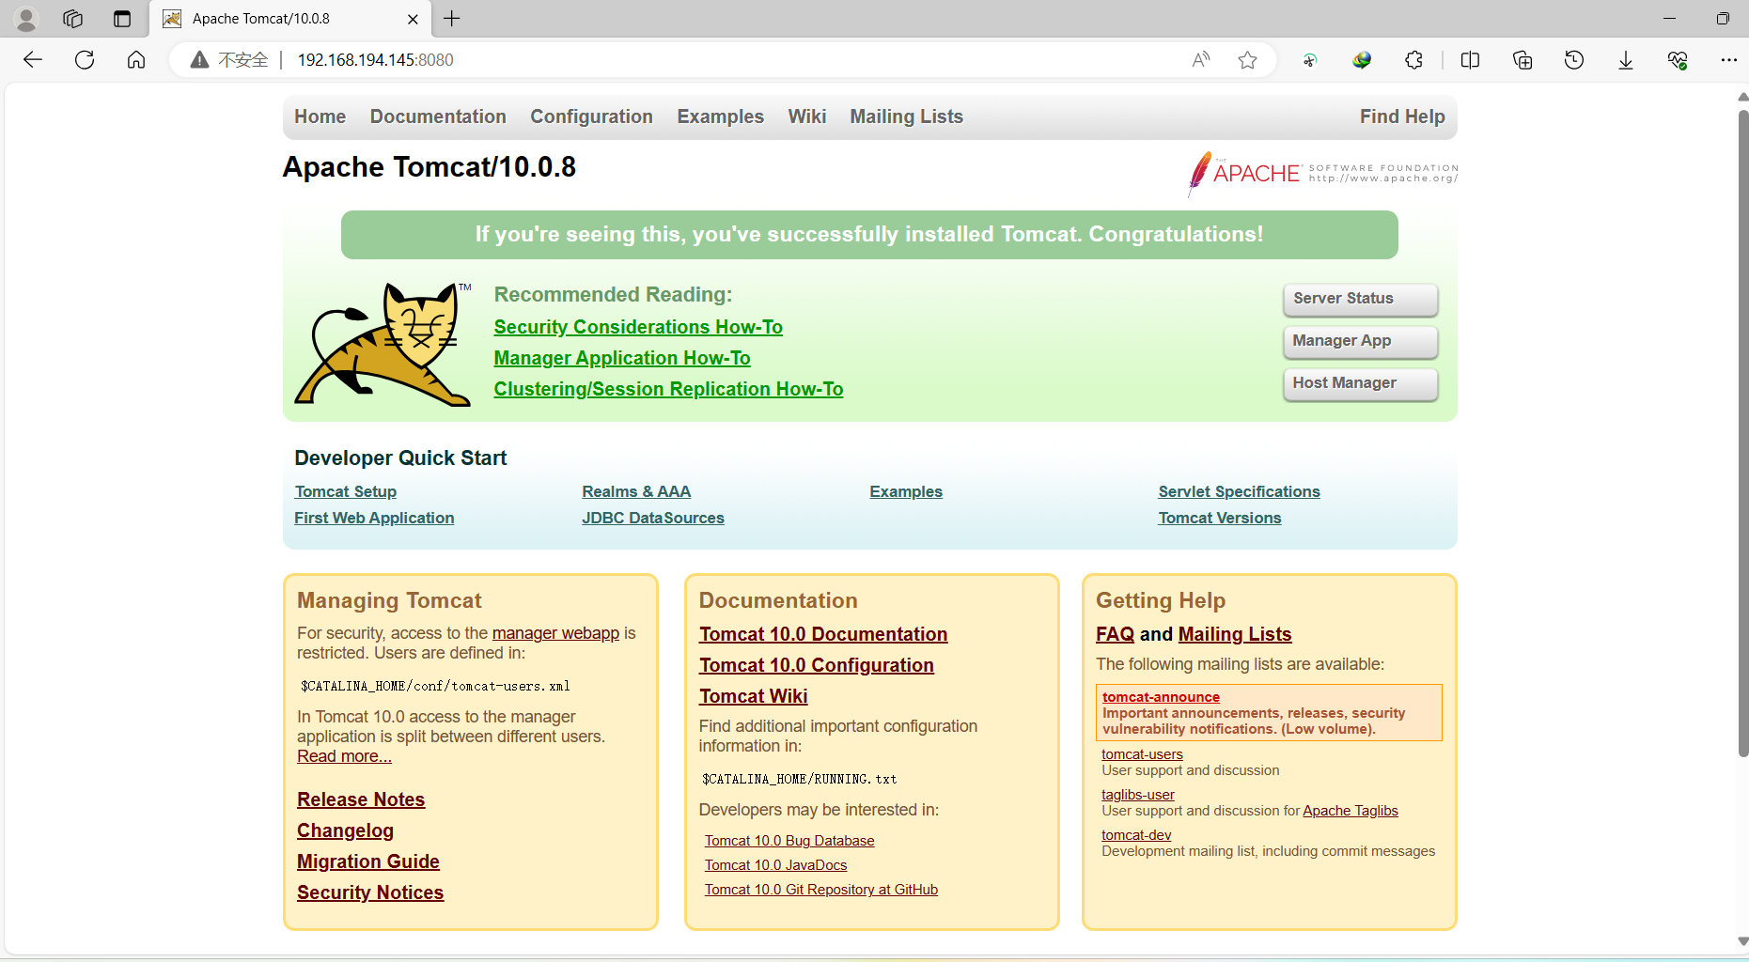Open the Settings and more menu
Image resolution: width=1749 pixels, height=962 pixels.
[x=1729, y=60]
